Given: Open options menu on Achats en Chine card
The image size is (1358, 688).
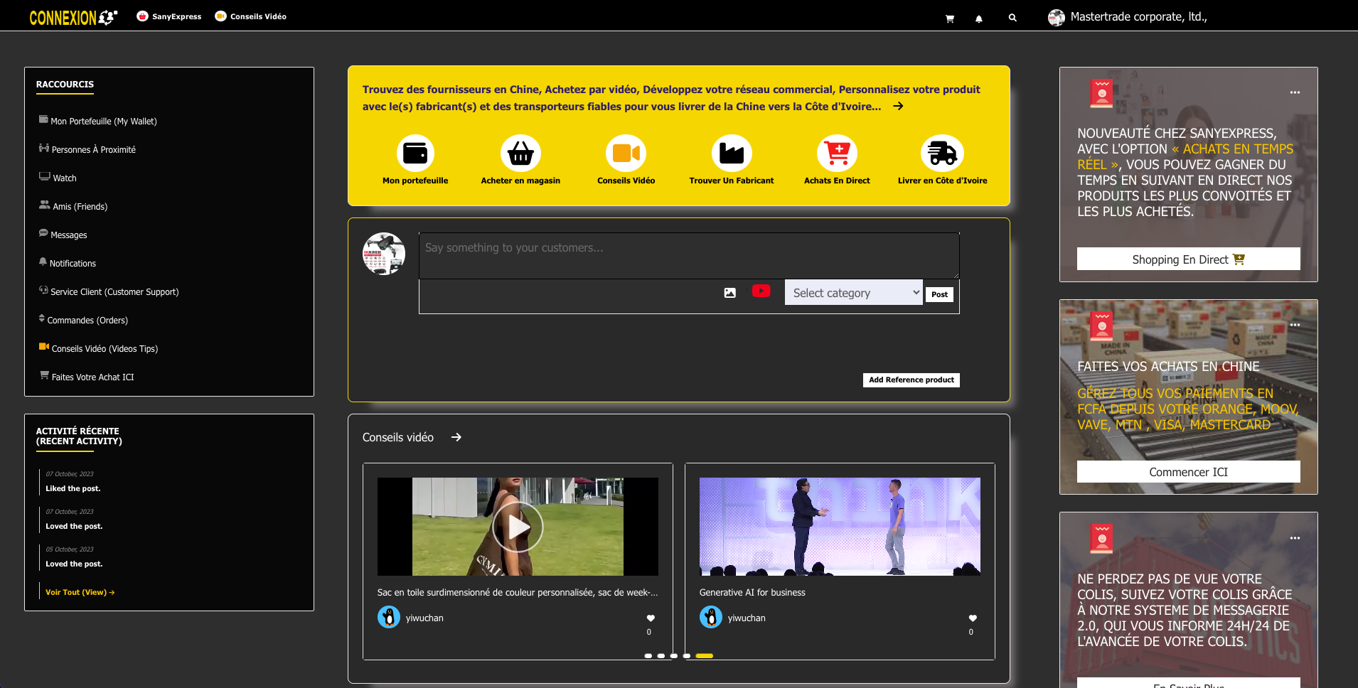Looking at the screenshot, I should (x=1295, y=325).
